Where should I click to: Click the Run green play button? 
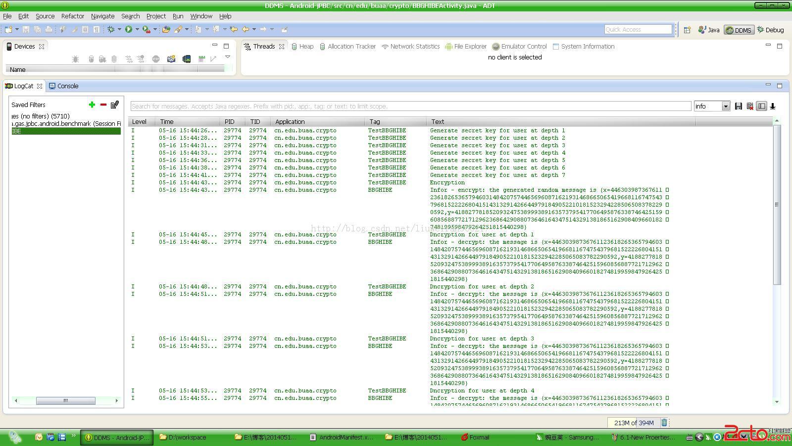click(128, 29)
